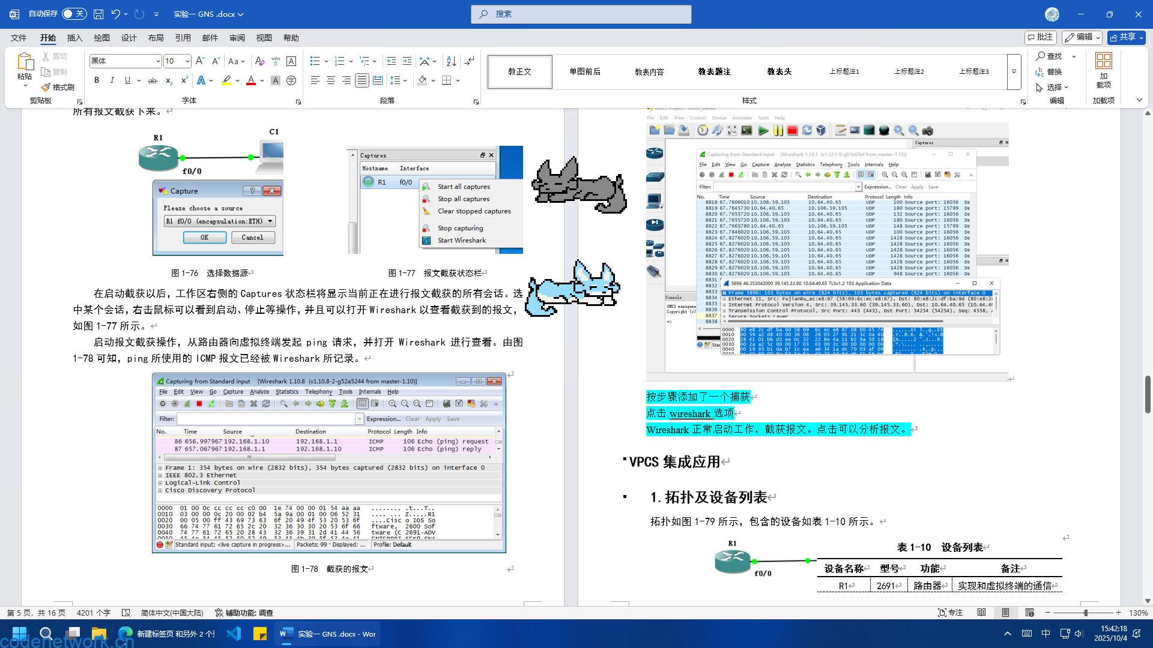
Task: Open the 审阅 ribbon tab
Action: [237, 38]
